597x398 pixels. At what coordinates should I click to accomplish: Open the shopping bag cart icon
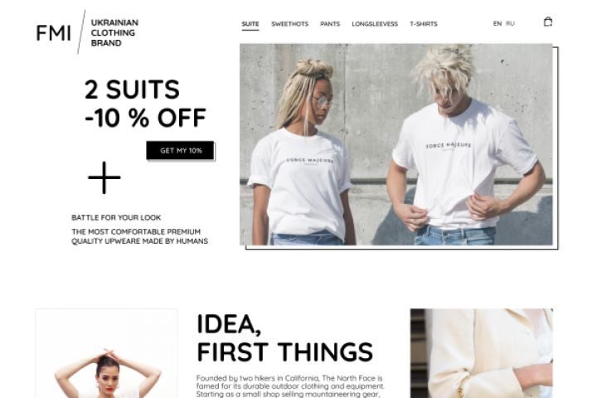(x=548, y=22)
